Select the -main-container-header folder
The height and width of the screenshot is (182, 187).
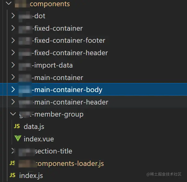[71, 102]
